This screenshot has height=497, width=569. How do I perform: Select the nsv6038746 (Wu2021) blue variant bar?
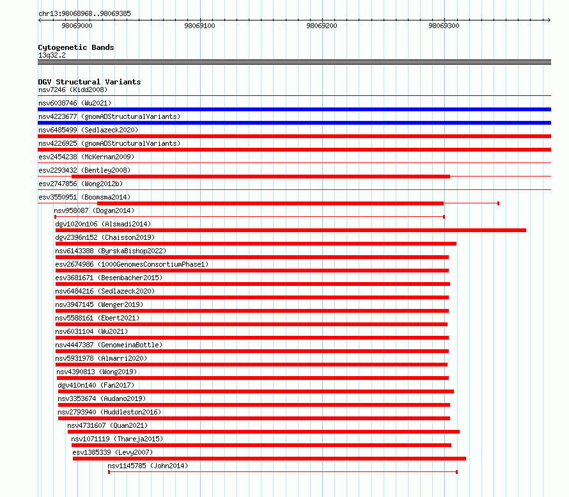point(294,109)
